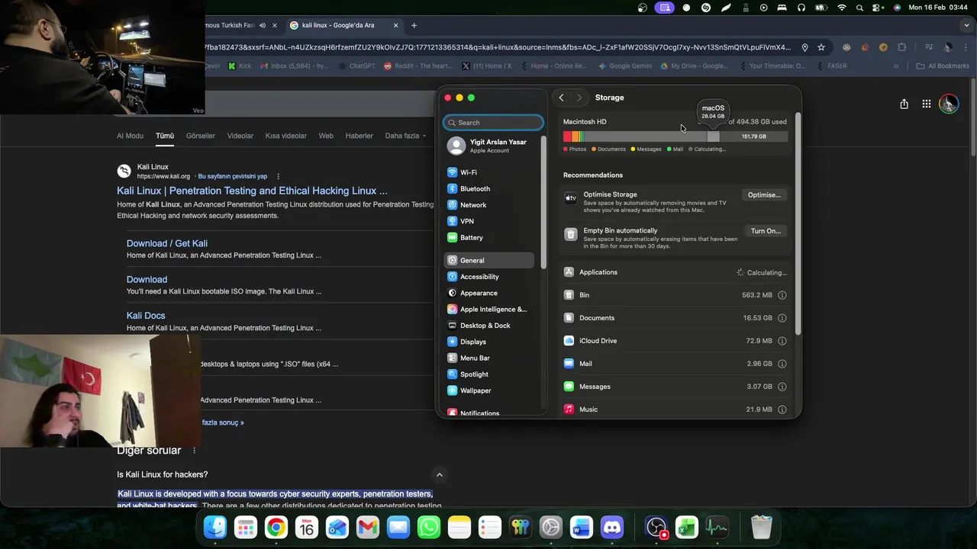Mute the Turkish tab audio
The image size is (977, 549).
[263, 25]
